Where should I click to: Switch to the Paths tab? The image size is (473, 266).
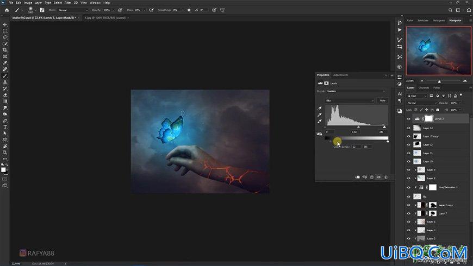437,87
